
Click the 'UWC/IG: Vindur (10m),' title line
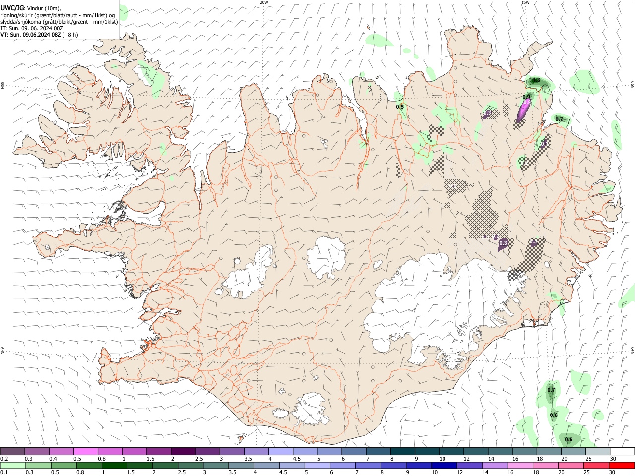pos(31,8)
